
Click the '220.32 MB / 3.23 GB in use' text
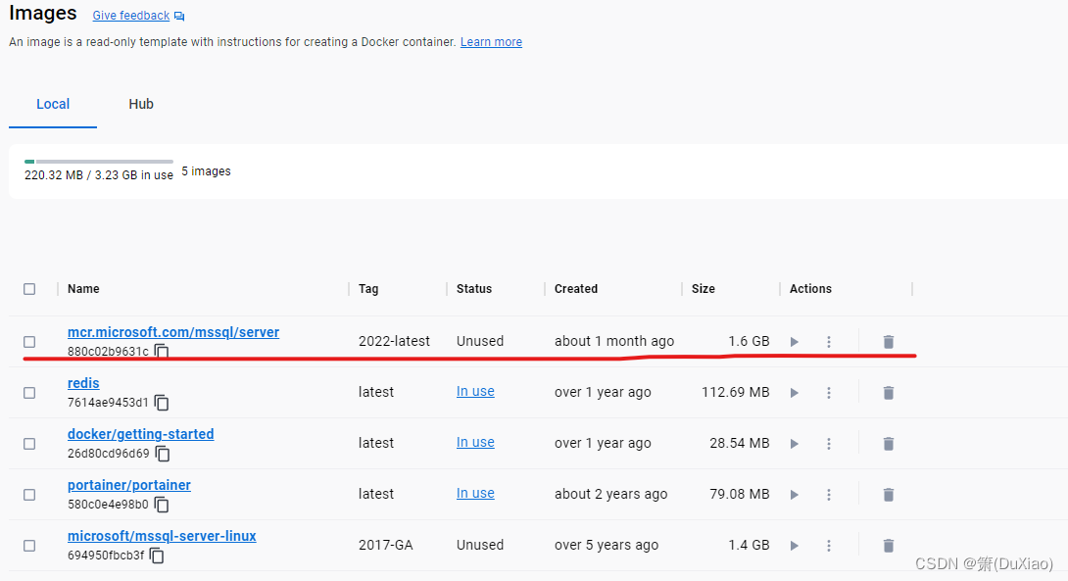[99, 175]
